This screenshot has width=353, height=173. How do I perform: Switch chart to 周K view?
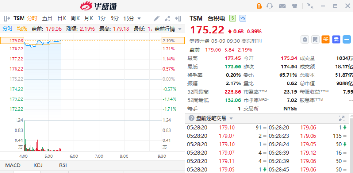pos(75,18)
